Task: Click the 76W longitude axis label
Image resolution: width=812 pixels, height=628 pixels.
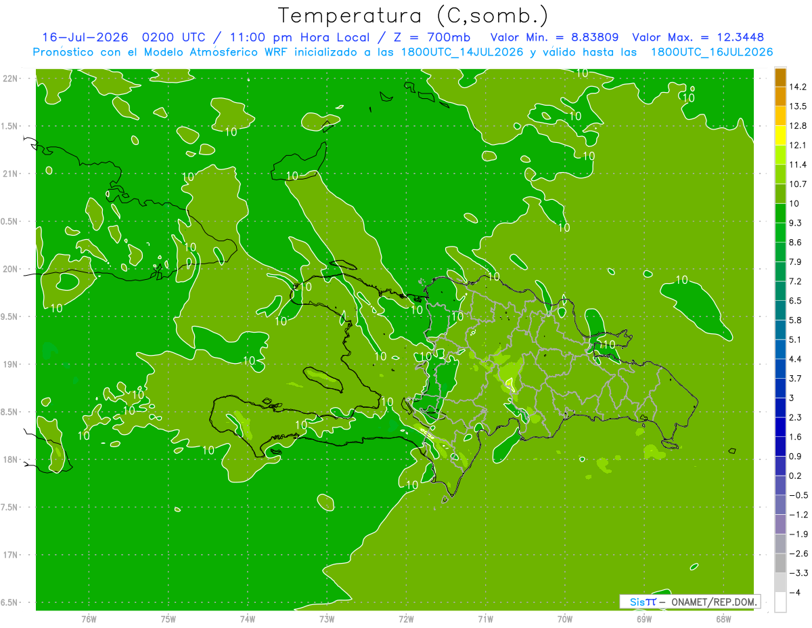Action: coord(89,619)
